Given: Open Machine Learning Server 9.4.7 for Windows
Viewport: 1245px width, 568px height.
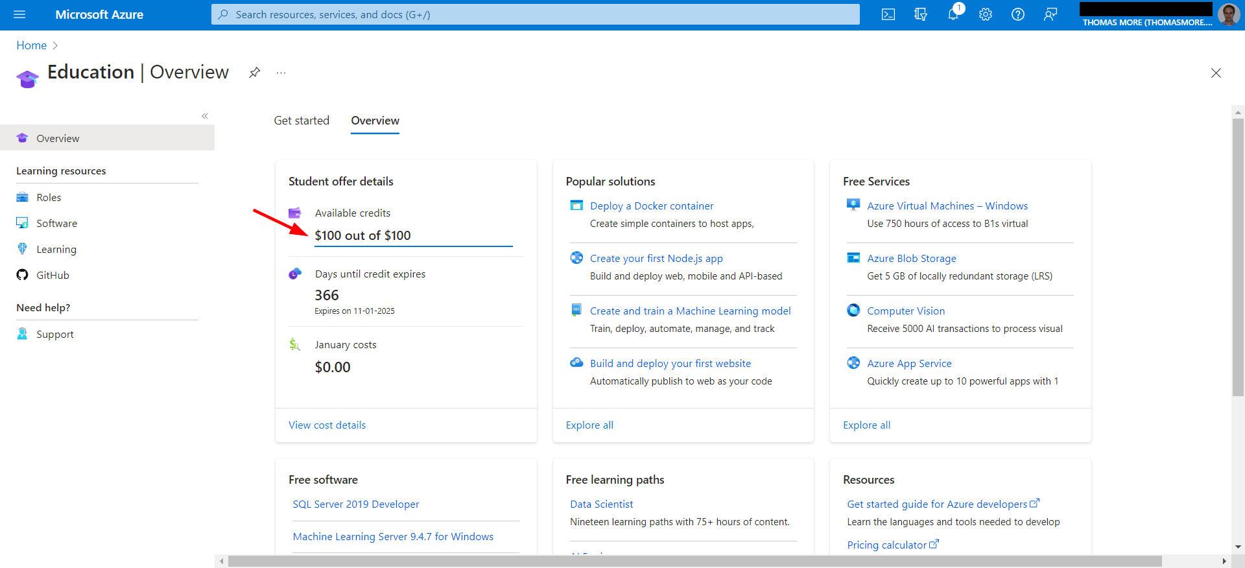Looking at the screenshot, I should (393, 536).
